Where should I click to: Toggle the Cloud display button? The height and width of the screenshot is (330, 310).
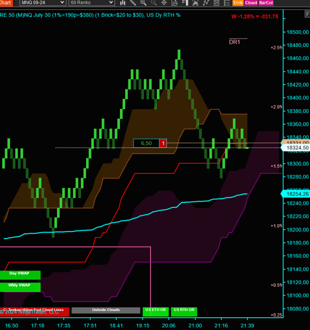tap(251, 3)
